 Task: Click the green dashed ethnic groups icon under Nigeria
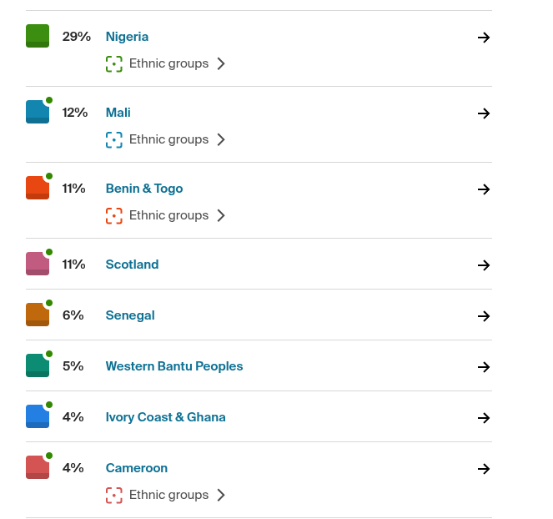click(x=114, y=64)
